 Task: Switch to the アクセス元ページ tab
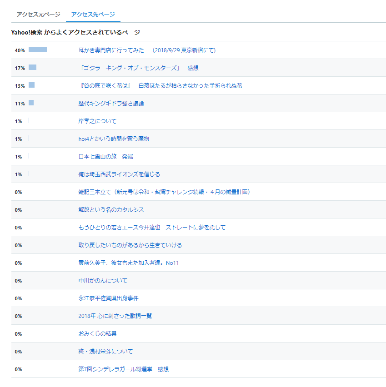tap(38, 15)
